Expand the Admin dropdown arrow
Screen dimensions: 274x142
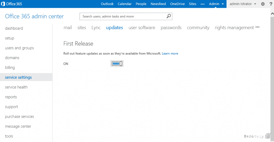(x=223, y=4)
